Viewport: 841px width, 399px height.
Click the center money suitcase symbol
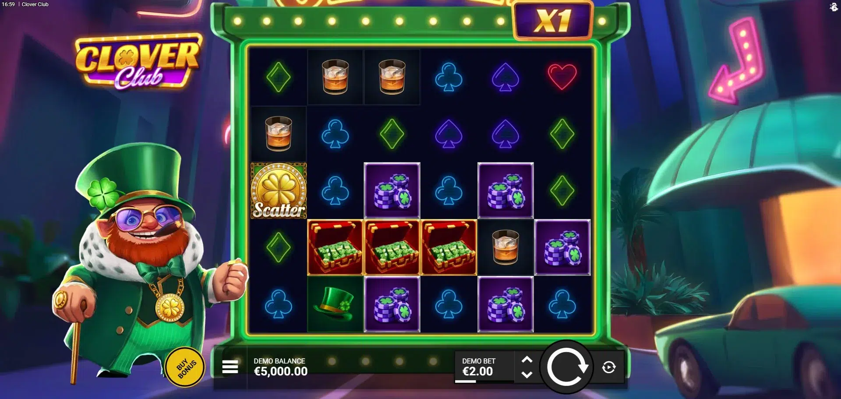click(x=392, y=247)
